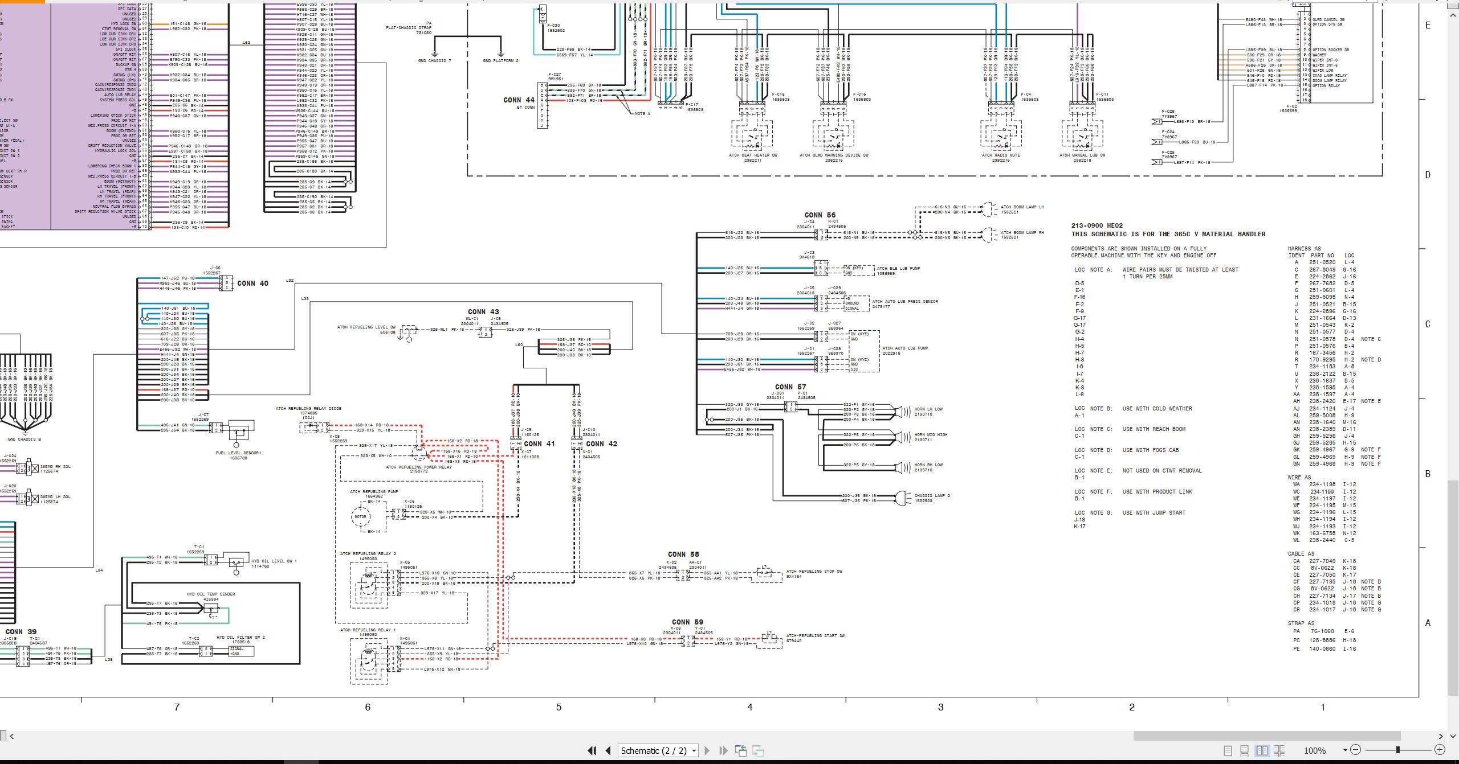Viewport: 1459px width, 764px height.
Task: Click the vertical scrollbar thumb
Action: (x=1453, y=588)
